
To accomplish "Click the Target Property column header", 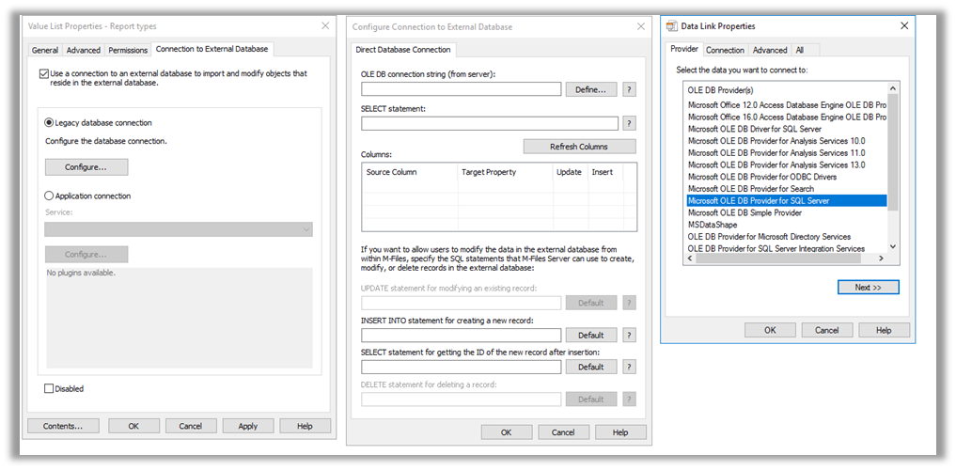I will coord(506,172).
